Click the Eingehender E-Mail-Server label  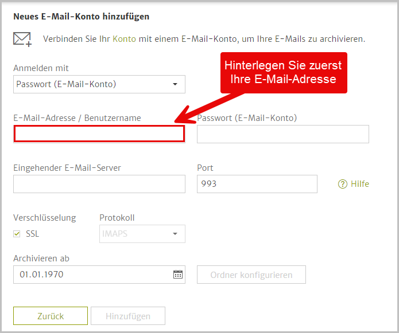[67, 168]
